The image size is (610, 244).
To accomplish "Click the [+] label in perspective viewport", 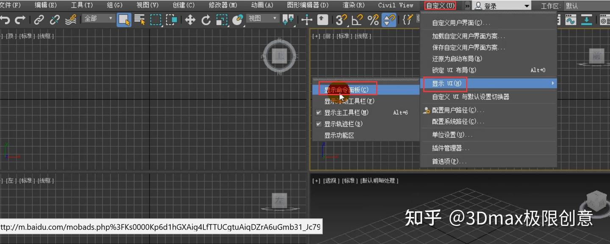I will click(316, 181).
